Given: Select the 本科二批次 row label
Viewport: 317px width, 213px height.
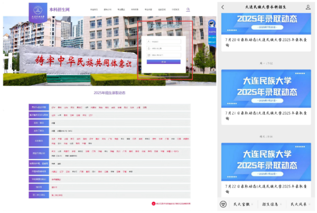Looking at the screenshot, I should point(39,131).
